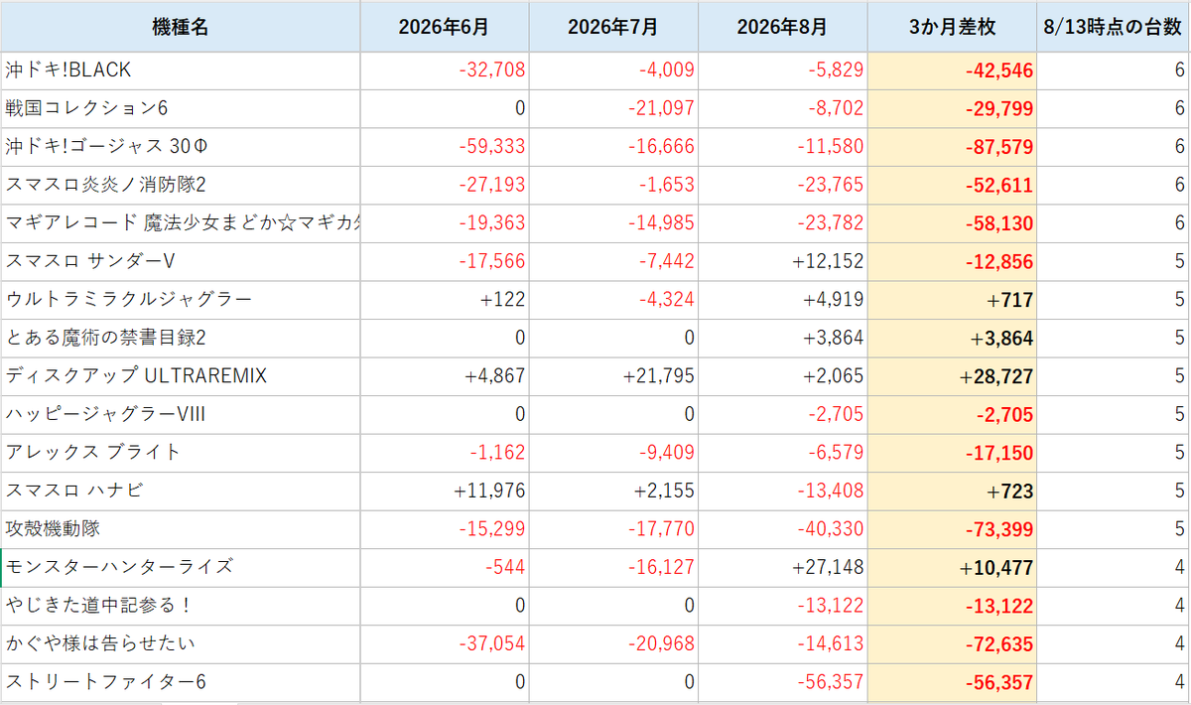This screenshot has height=705, width=1191.
Task: Select the -9,409 July cell
Action: pyautogui.click(x=613, y=453)
